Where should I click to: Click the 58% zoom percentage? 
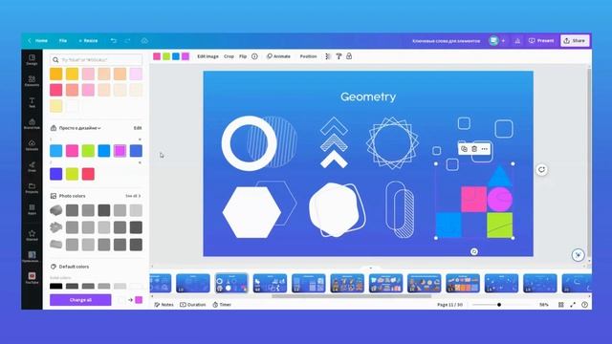(544, 305)
